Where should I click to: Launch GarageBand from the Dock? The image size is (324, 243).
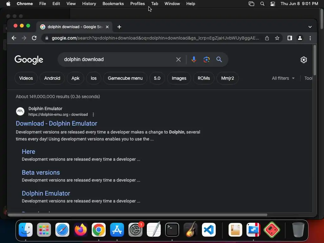(x=190, y=230)
